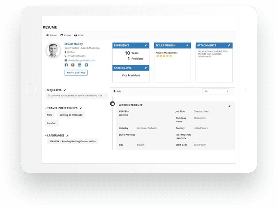The width and height of the screenshot is (278, 209).
Task: Click the Project Management star rating
Action: click(x=164, y=56)
